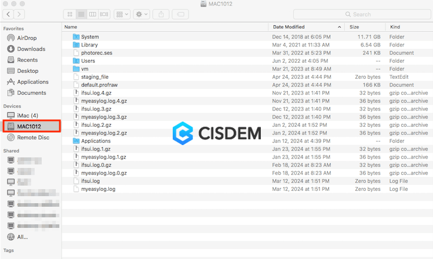
Task: Open Recents in the sidebar
Action: coord(28,60)
